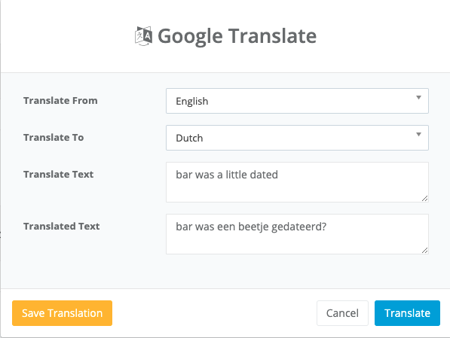Cancel the translation dialog
Viewport: 450px width, 338px height.
coord(342,313)
